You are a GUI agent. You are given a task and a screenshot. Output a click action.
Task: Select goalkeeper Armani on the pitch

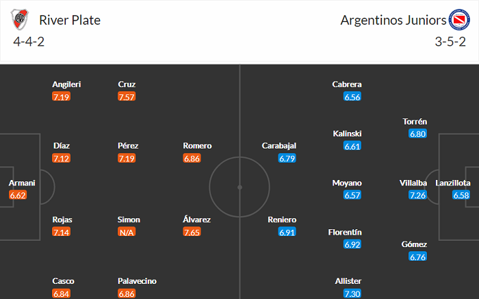(x=21, y=183)
